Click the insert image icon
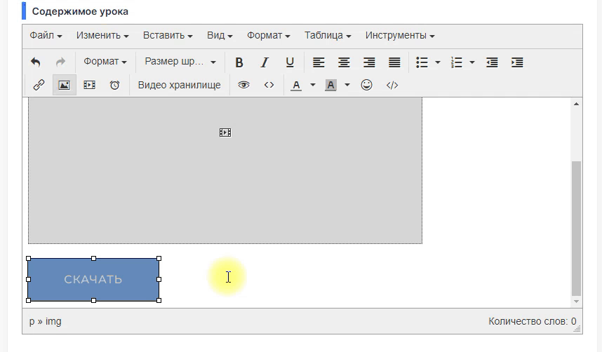Image resolution: width=602 pixels, height=352 pixels. [64, 85]
